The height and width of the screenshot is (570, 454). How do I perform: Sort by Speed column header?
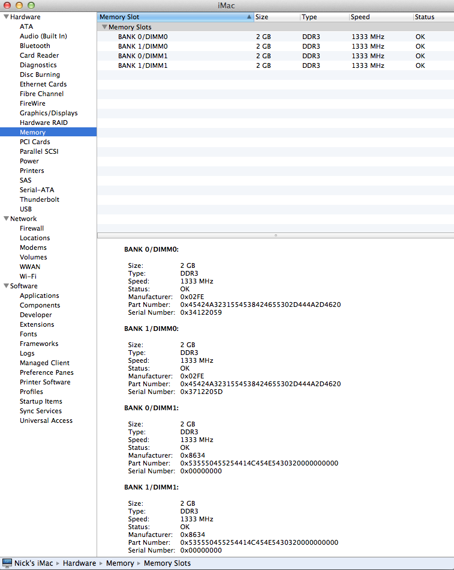click(381, 17)
